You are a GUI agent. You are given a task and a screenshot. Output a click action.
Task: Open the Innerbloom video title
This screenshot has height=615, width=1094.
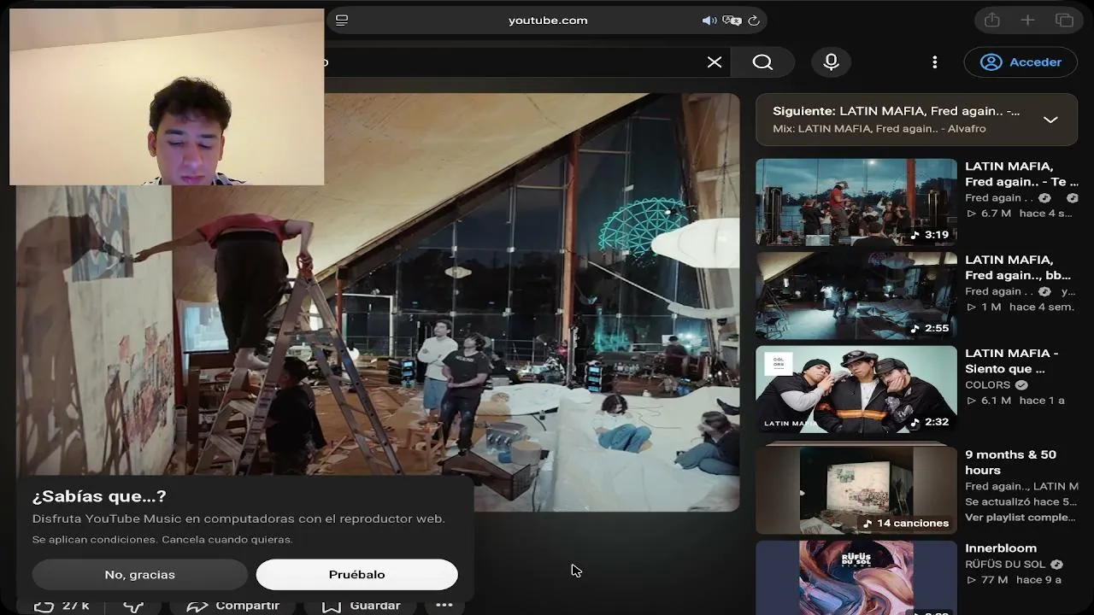(1001, 548)
